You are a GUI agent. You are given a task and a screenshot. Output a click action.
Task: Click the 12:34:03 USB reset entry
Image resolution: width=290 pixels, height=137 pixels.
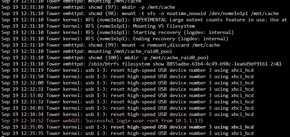pos(127,108)
